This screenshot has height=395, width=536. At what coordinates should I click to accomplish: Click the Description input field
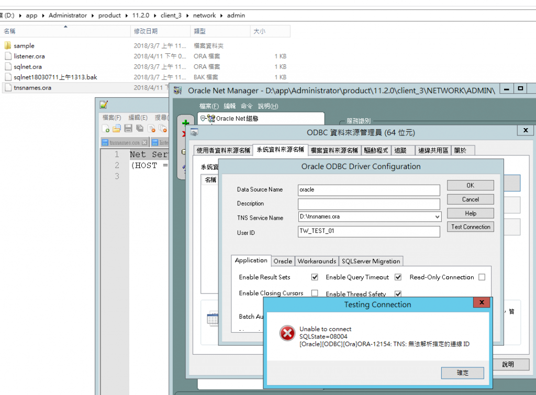[x=369, y=204]
